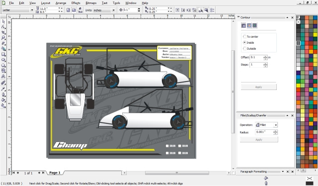Viewport: 318px width, 186px height.
Task: Set page to landscape orientation
Action: click(74, 10)
